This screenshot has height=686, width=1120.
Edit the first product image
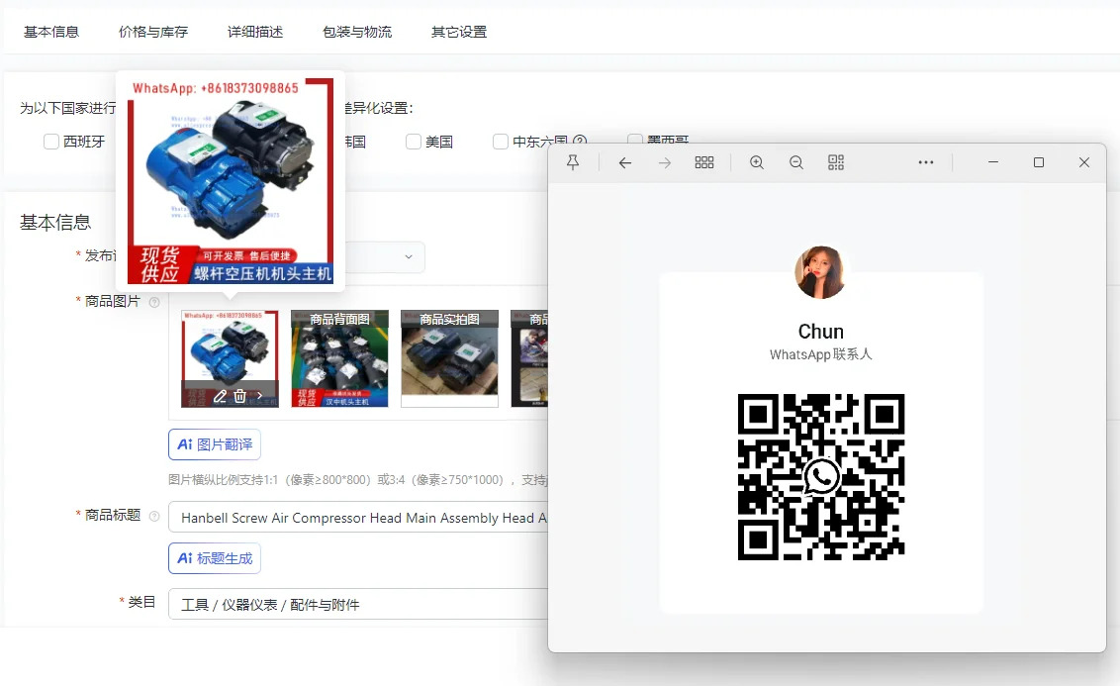tap(220, 396)
